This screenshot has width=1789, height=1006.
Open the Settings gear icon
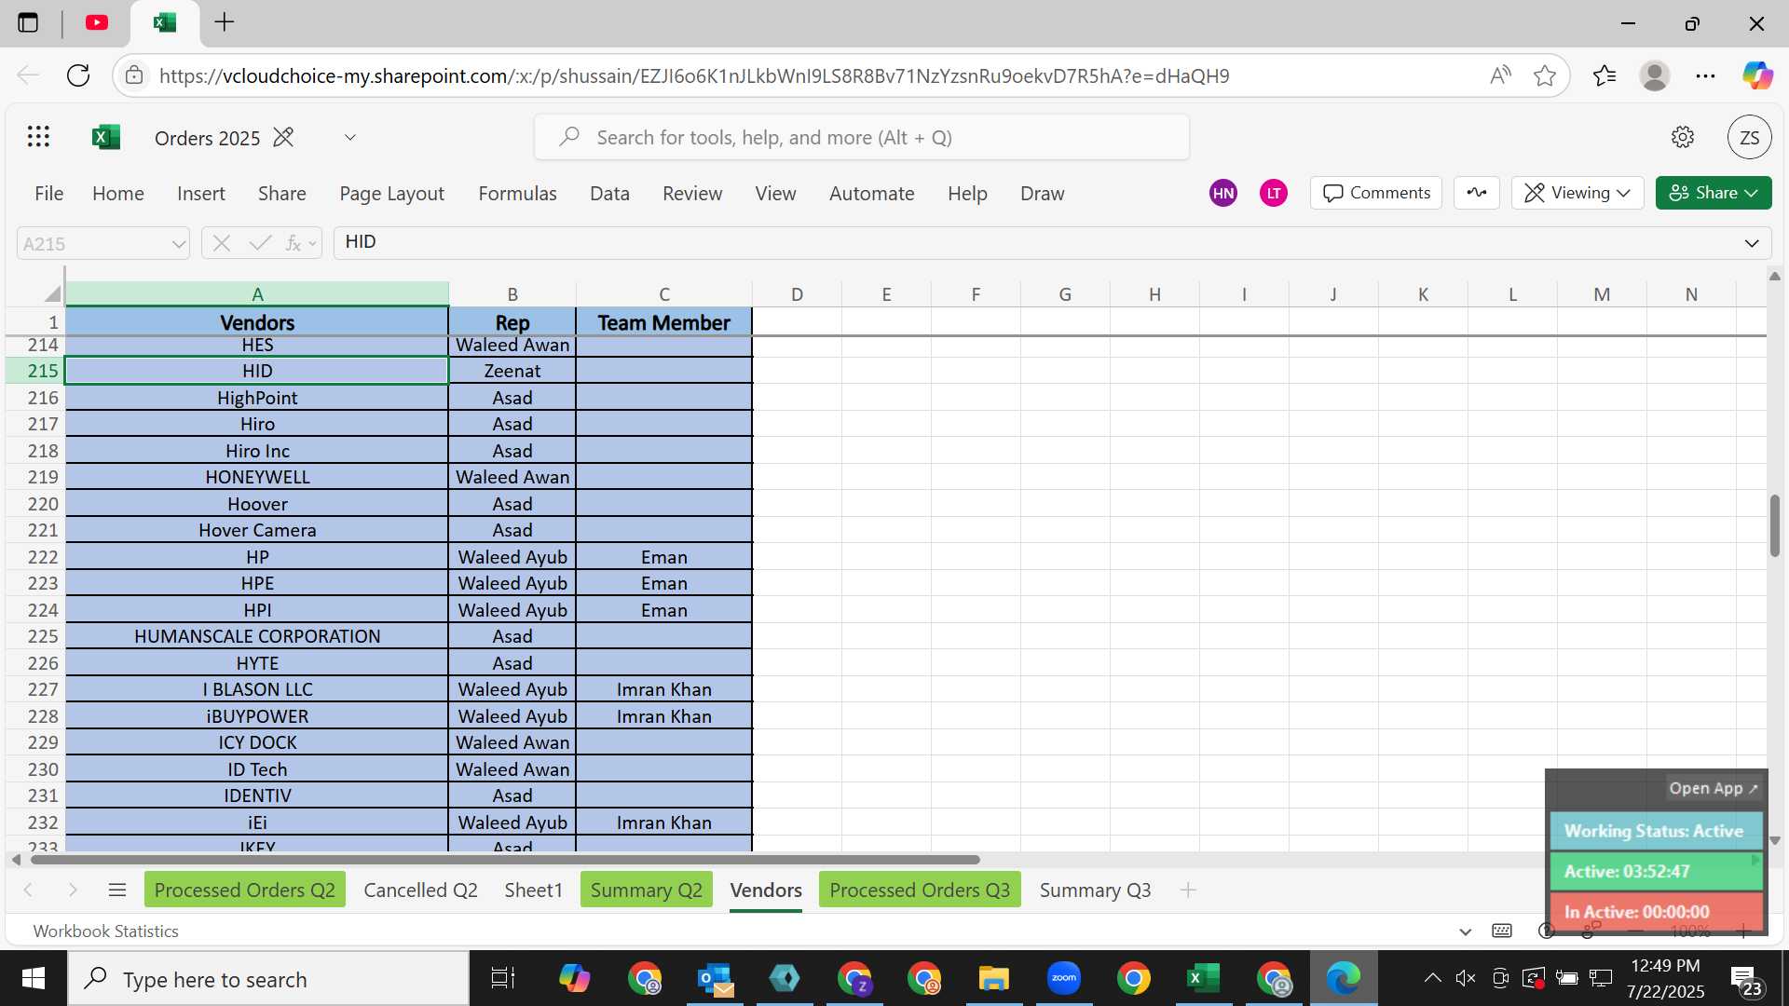click(1682, 137)
